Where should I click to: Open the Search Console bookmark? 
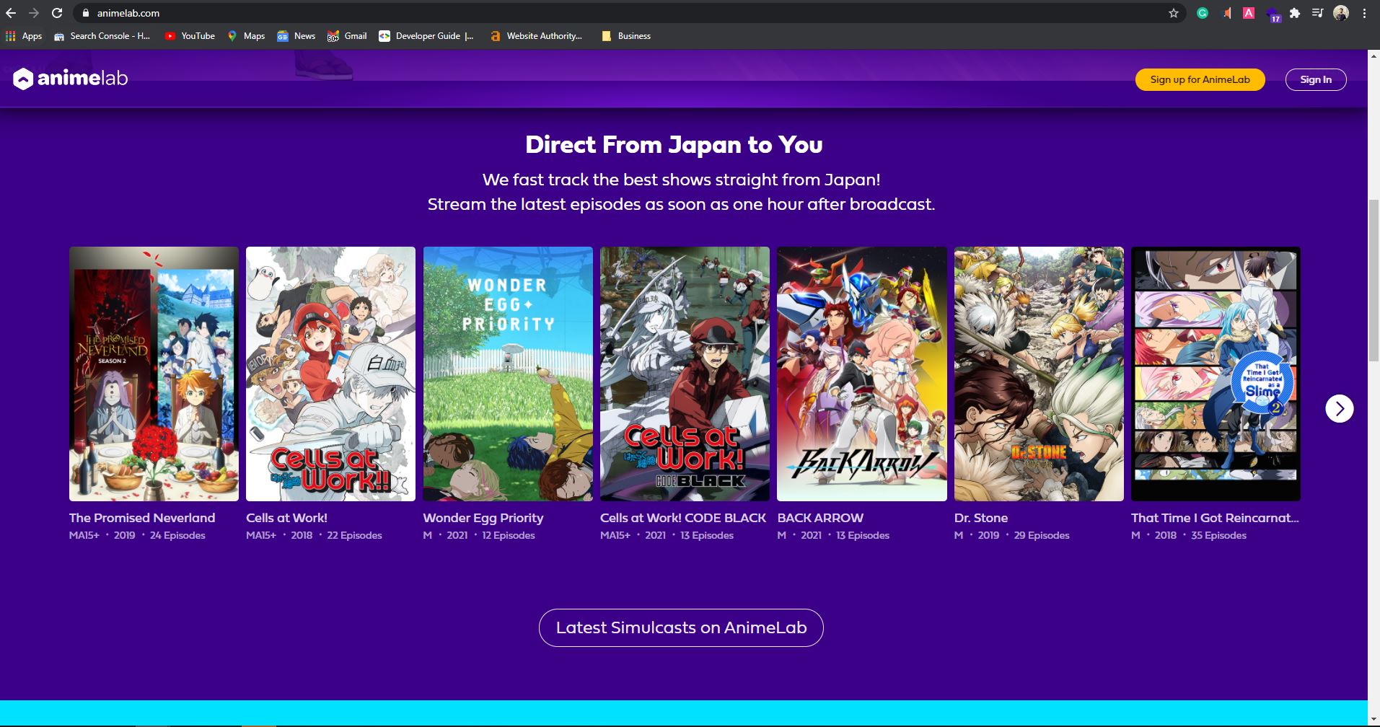102,36
